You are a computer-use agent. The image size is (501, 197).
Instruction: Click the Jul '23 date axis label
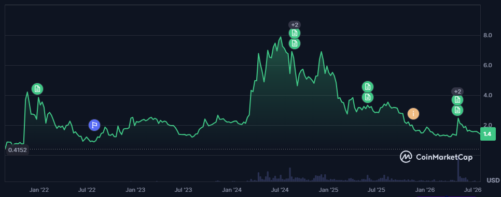pyautogui.click(x=184, y=190)
